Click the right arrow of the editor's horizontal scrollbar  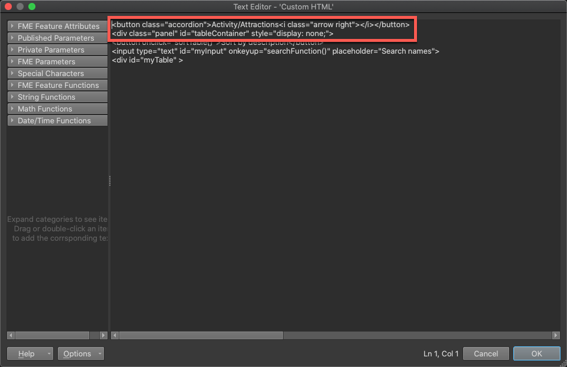tap(556, 335)
